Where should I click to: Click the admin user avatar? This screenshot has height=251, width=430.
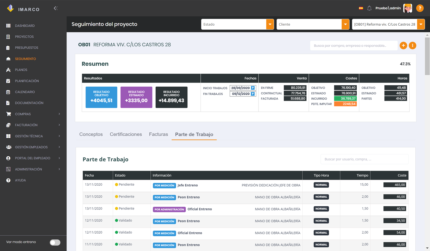[x=408, y=8]
